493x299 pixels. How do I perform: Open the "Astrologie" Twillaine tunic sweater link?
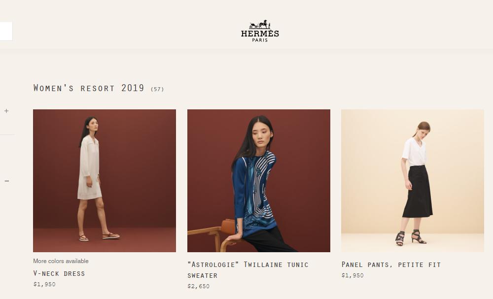pyautogui.click(x=248, y=270)
